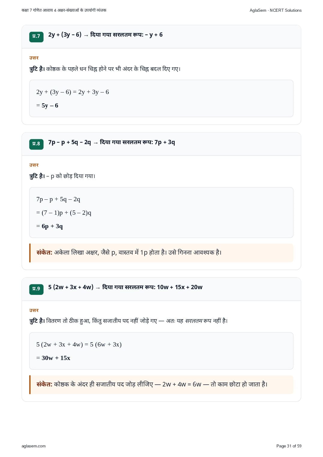Screen dimensions: 323x457
Task: Click the line = (7 – 1)p + (5 – 2)q
Action: click(x=64, y=213)
